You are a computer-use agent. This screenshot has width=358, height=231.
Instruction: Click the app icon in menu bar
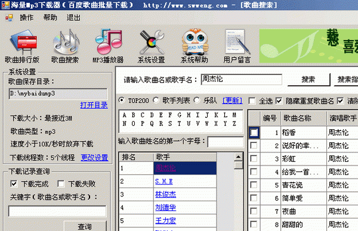tap(9, 17)
